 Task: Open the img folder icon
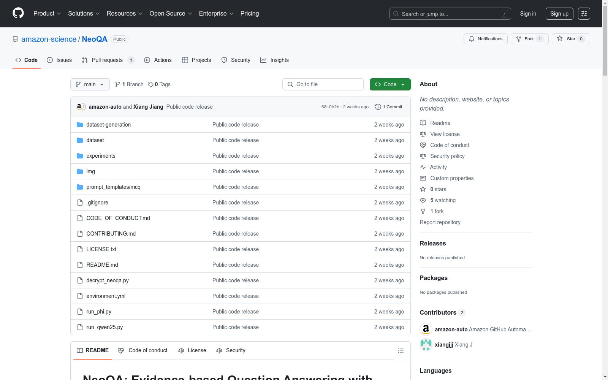tap(80, 171)
